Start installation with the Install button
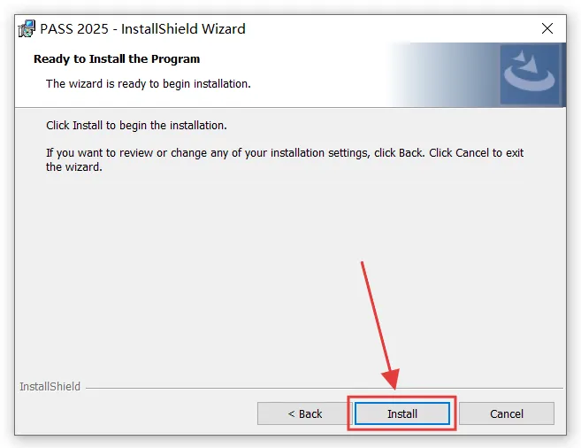 (402, 413)
